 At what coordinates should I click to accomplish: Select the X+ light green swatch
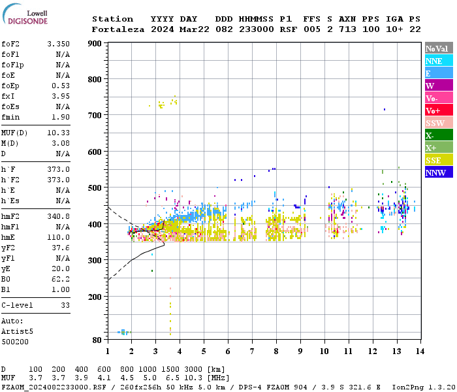coord(439,147)
